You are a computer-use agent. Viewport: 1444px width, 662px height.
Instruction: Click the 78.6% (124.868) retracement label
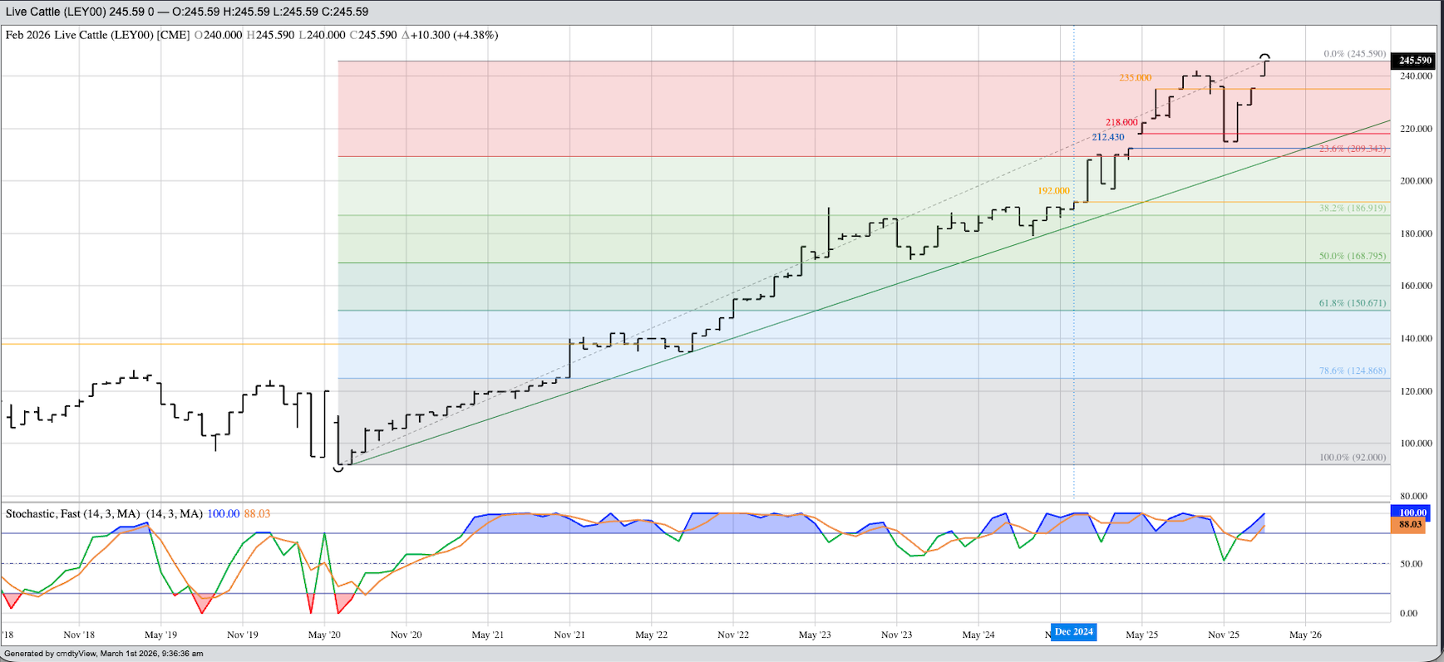pos(1353,370)
